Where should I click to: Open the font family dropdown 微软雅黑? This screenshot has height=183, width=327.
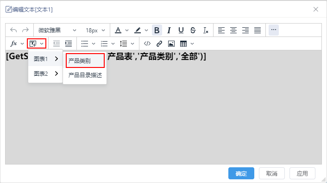click(x=57, y=30)
